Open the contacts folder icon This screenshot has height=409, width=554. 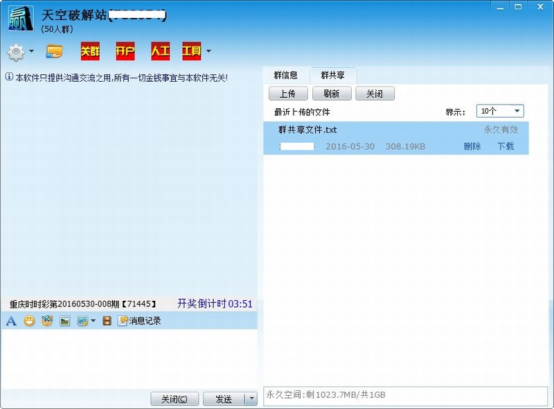[x=53, y=51]
